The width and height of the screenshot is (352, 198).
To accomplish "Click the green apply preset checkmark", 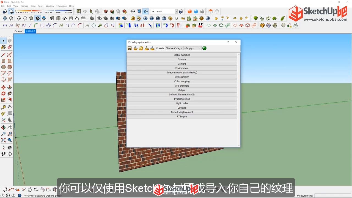I will coord(204,48).
